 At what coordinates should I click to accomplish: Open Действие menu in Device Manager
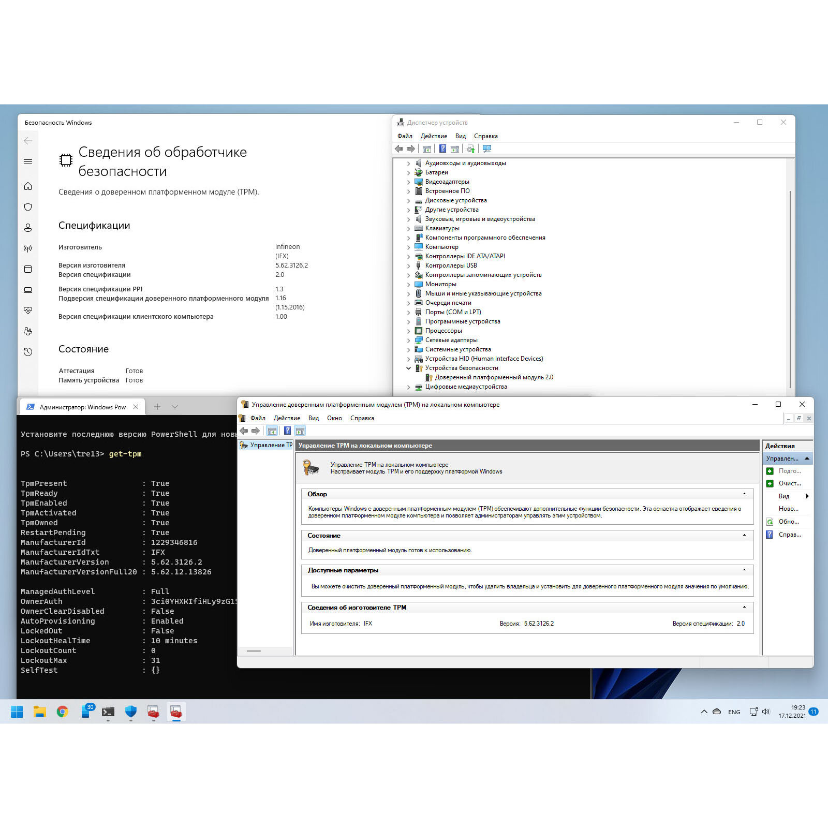tap(434, 136)
